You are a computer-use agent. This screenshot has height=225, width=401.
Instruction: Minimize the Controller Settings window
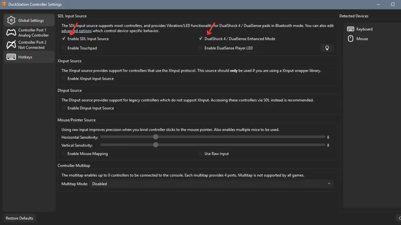(x=378, y=4)
